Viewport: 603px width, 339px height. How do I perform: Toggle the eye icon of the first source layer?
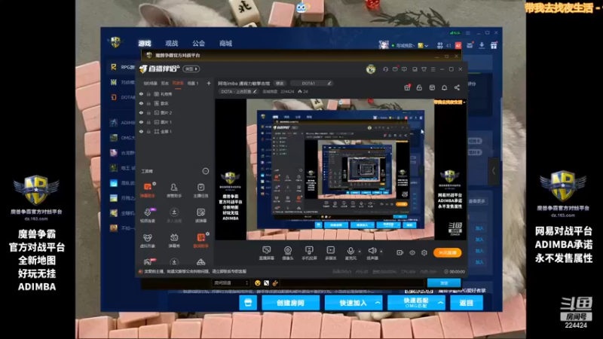pos(141,93)
